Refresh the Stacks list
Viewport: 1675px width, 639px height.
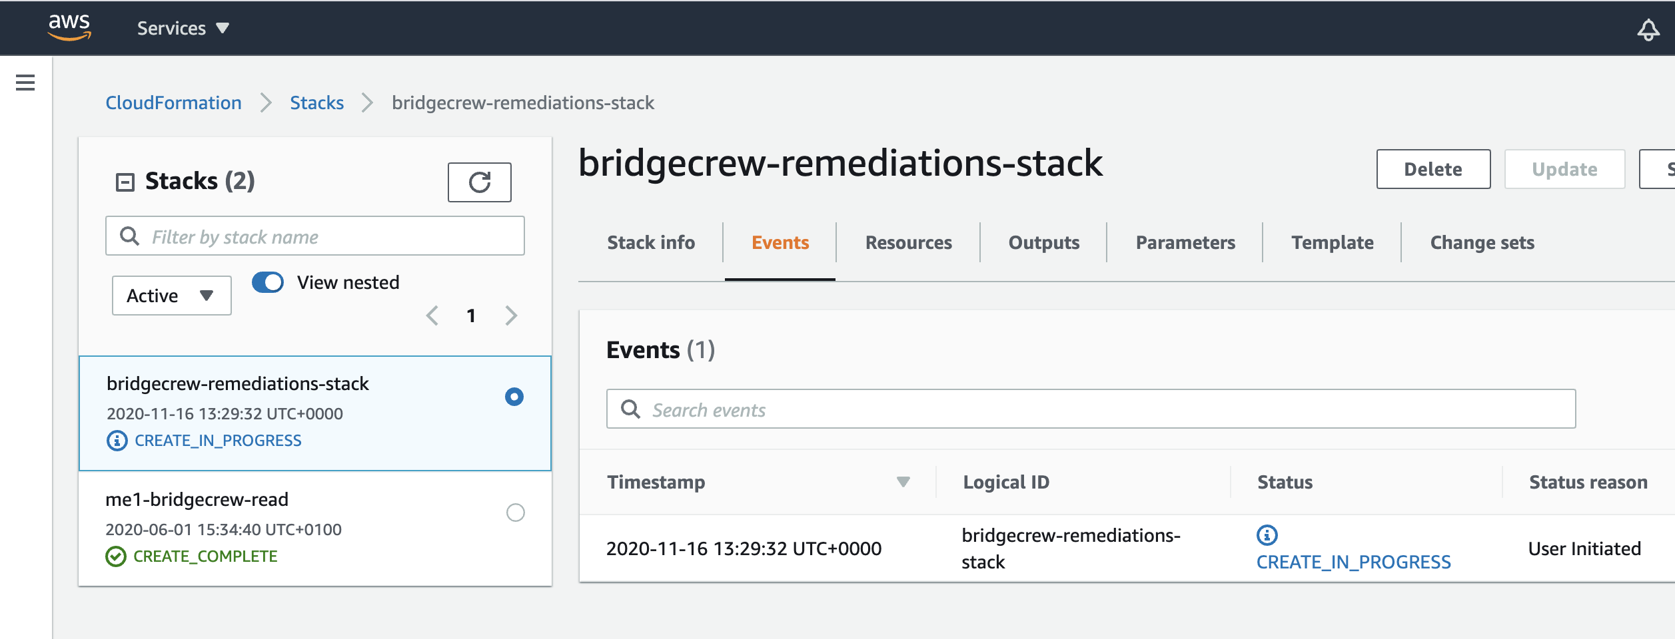tap(480, 182)
